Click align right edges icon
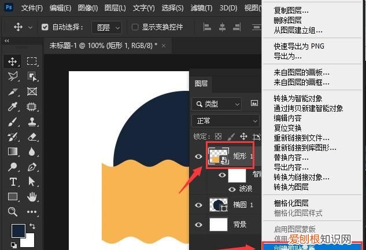Viewport: 366px width, 250px height. (236, 27)
